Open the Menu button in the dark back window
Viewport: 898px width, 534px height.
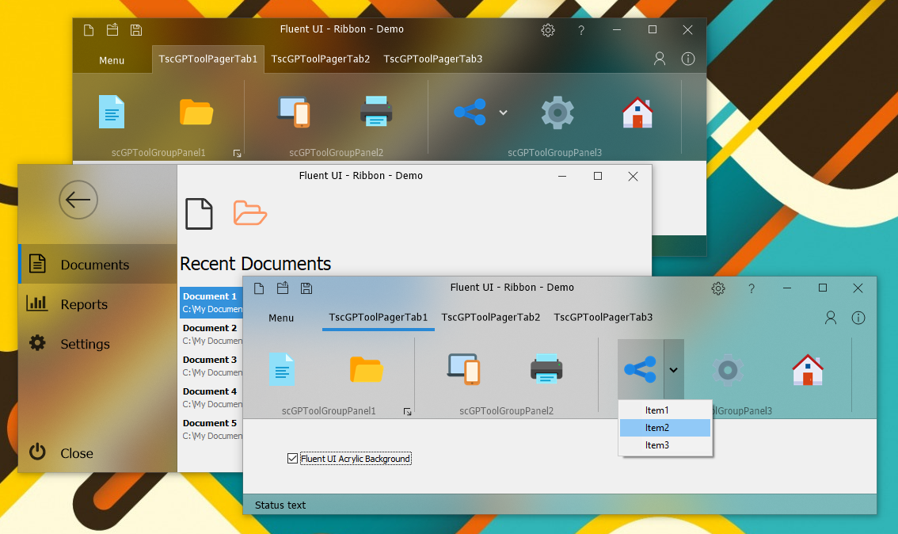coord(112,60)
